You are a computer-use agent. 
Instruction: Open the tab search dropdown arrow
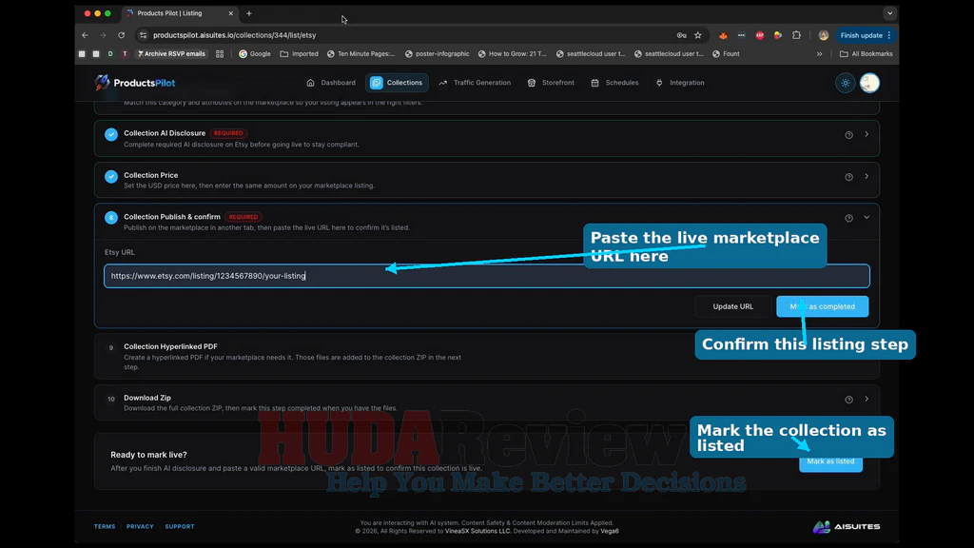tap(889, 13)
